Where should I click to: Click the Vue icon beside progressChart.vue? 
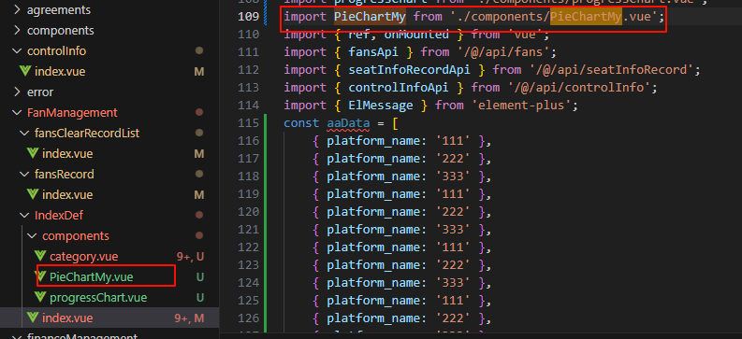tap(40, 298)
